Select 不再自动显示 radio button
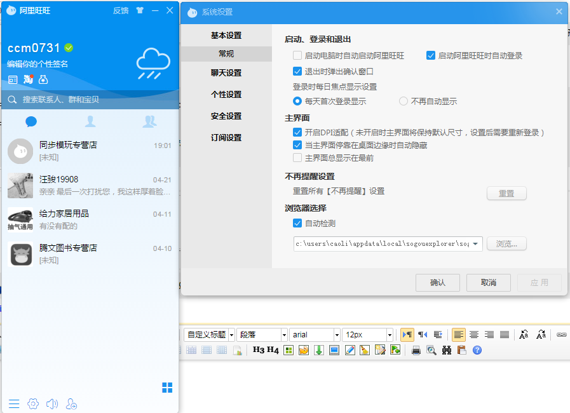 403,101
